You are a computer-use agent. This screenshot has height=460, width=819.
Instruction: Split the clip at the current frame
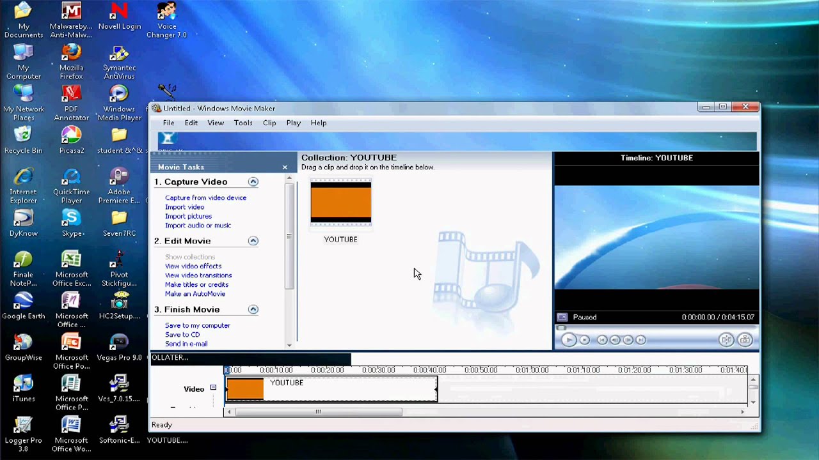click(726, 340)
